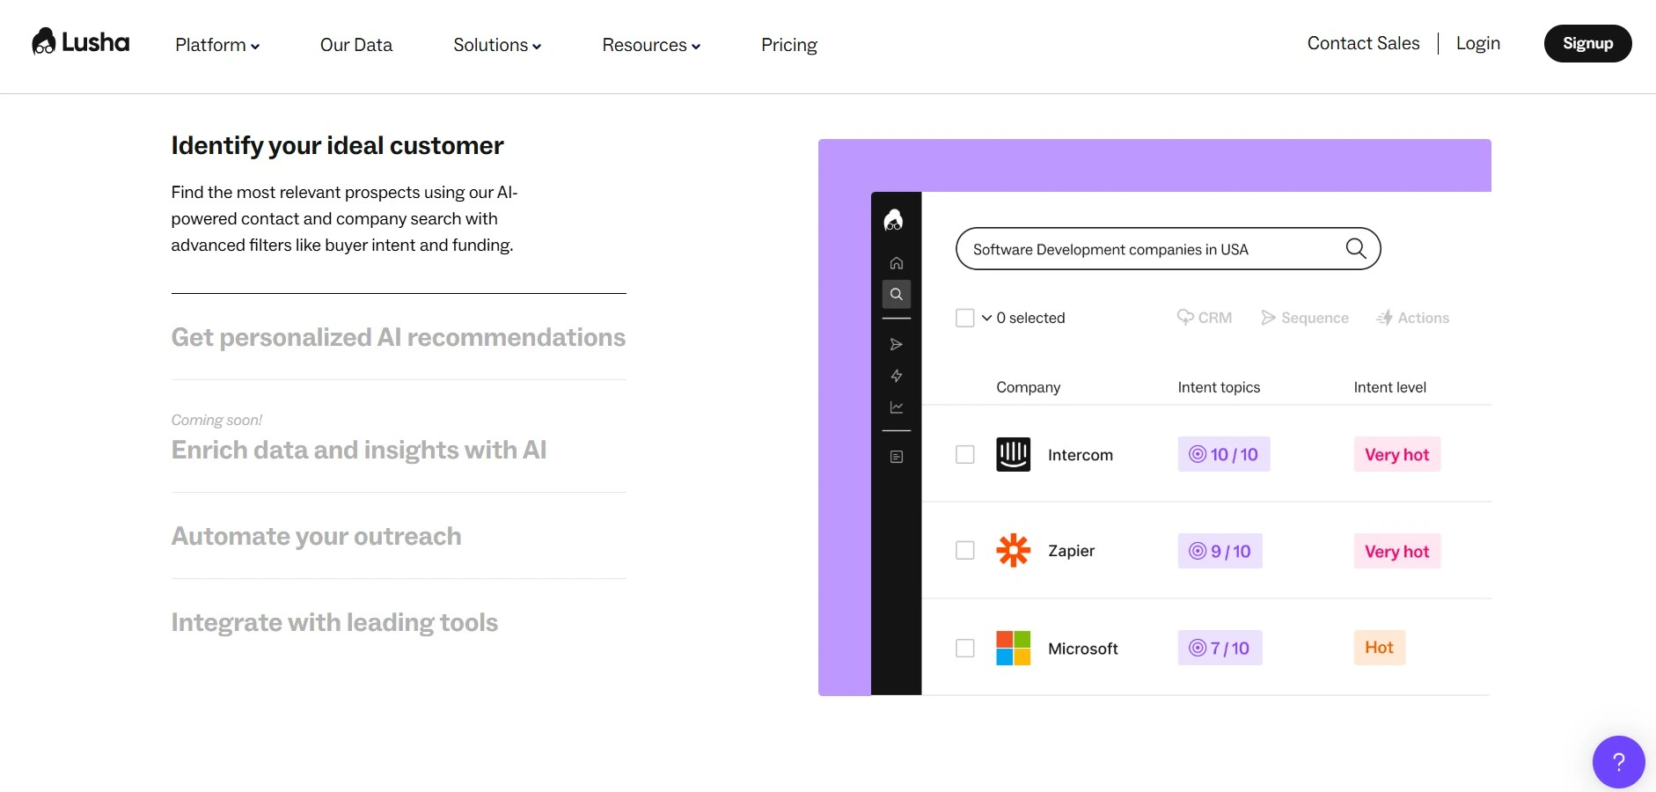Select 'Enrich data and insights with AI' tab

point(359,450)
